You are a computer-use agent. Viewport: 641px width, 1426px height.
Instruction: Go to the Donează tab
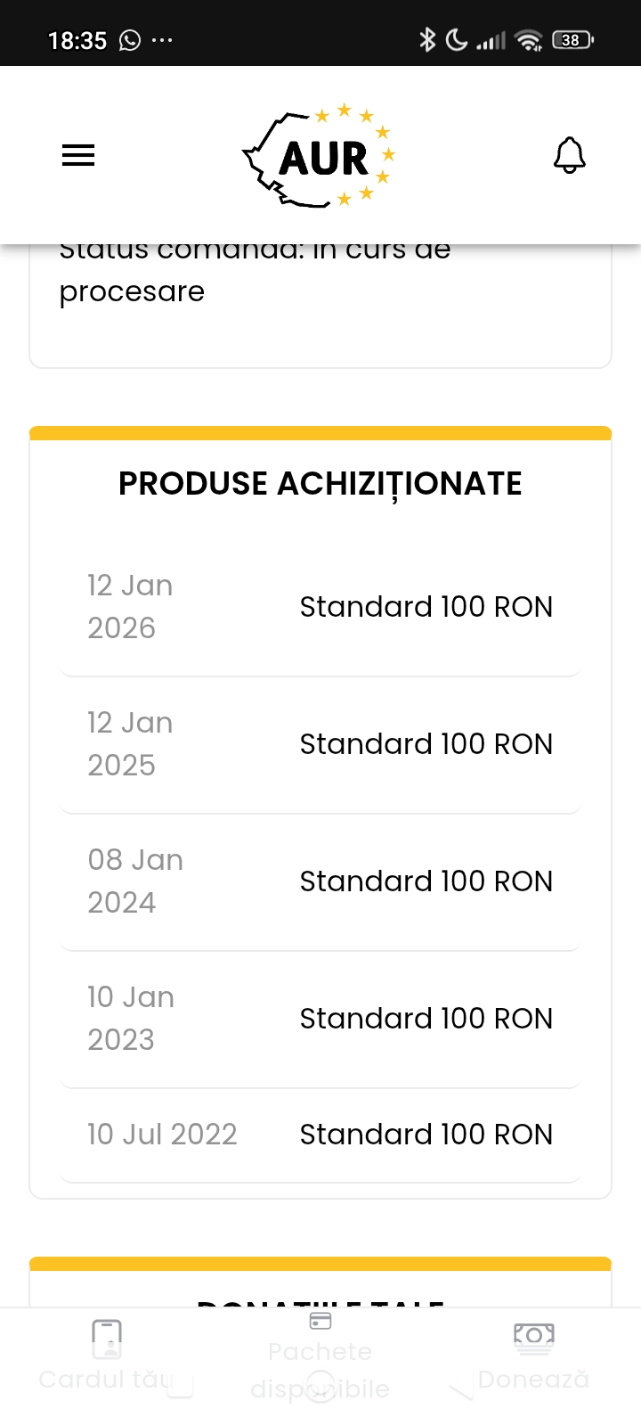pyautogui.click(x=533, y=1356)
